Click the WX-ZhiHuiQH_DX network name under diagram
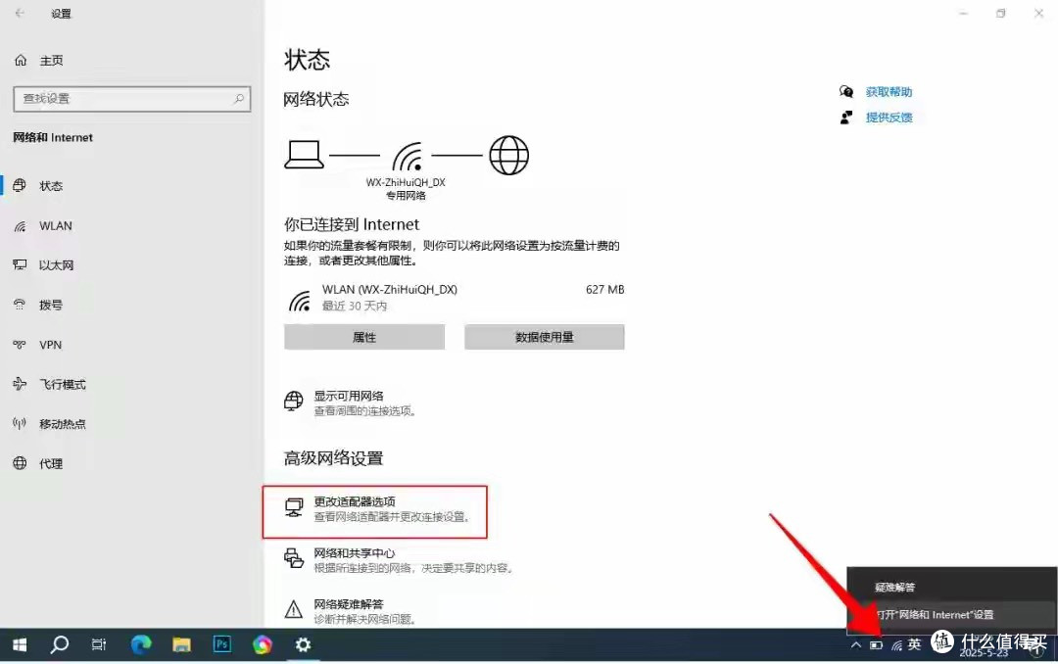Viewport: 1058px width, 664px height. pos(406,182)
